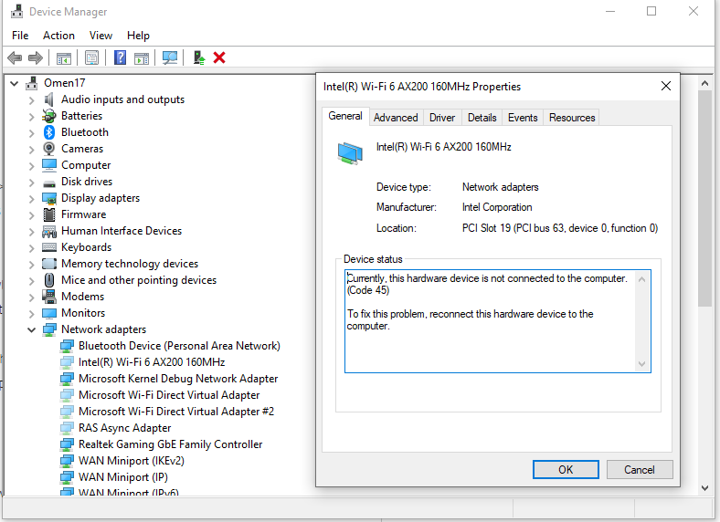
Task: Collapse the Omen17 root node
Action: [15, 83]
